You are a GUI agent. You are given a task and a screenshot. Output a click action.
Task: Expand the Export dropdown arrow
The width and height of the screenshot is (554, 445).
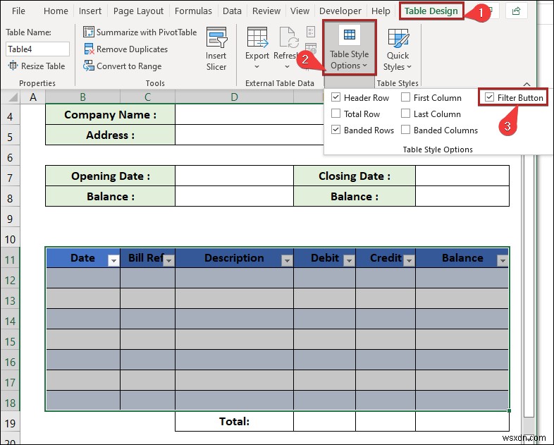[257, 67]
